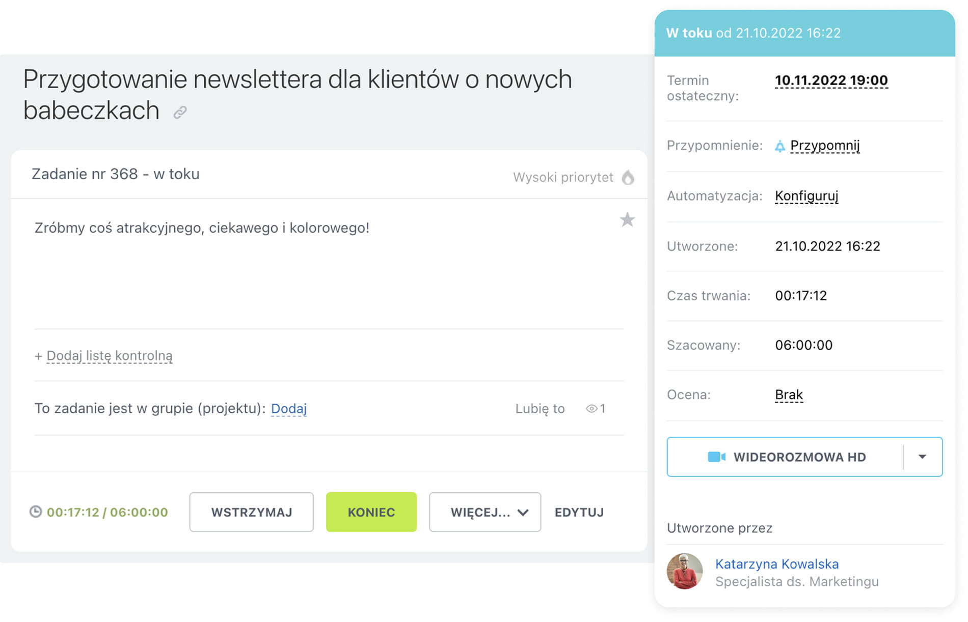Open Konfiguruj automation settings
This screenshot has width=968, height=622.
point(806,196)
